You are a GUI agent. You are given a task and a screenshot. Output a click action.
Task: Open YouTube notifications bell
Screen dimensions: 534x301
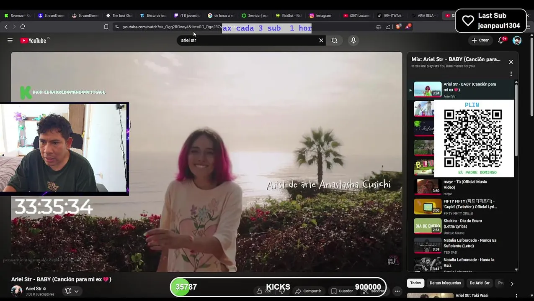(501, 41)
